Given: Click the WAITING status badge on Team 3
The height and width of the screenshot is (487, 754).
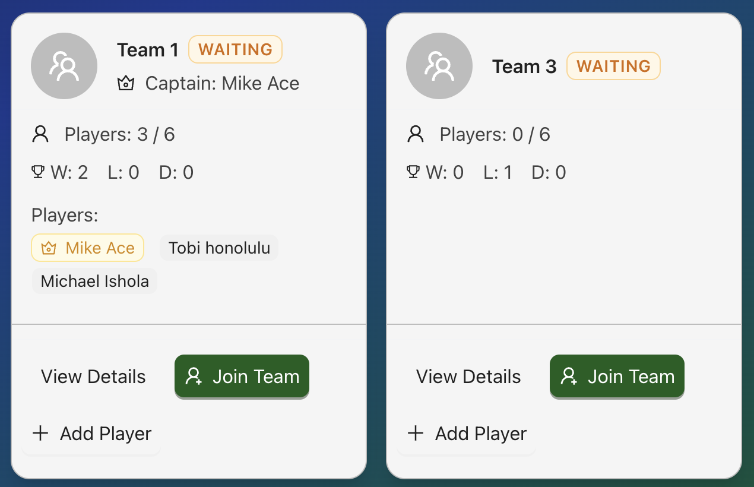Looking at the screenshot, I should tap(613, 66).
